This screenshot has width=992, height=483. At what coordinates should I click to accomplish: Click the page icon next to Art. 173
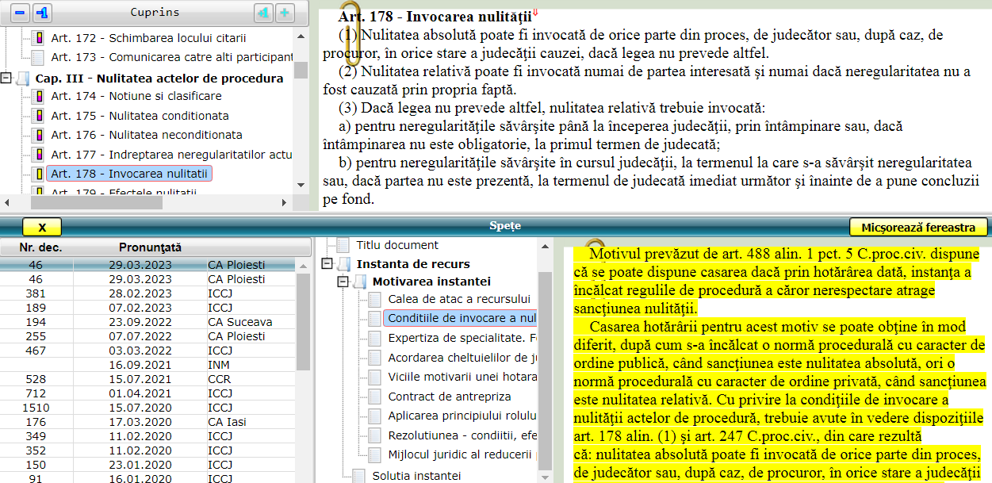(x=38, y=57)
